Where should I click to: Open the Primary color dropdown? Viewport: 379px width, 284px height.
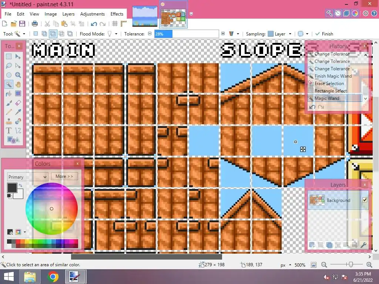[x=27, y=177]
